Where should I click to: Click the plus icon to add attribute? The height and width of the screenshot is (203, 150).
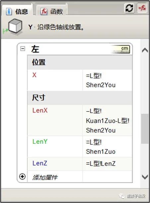click(x=22, y=177)
